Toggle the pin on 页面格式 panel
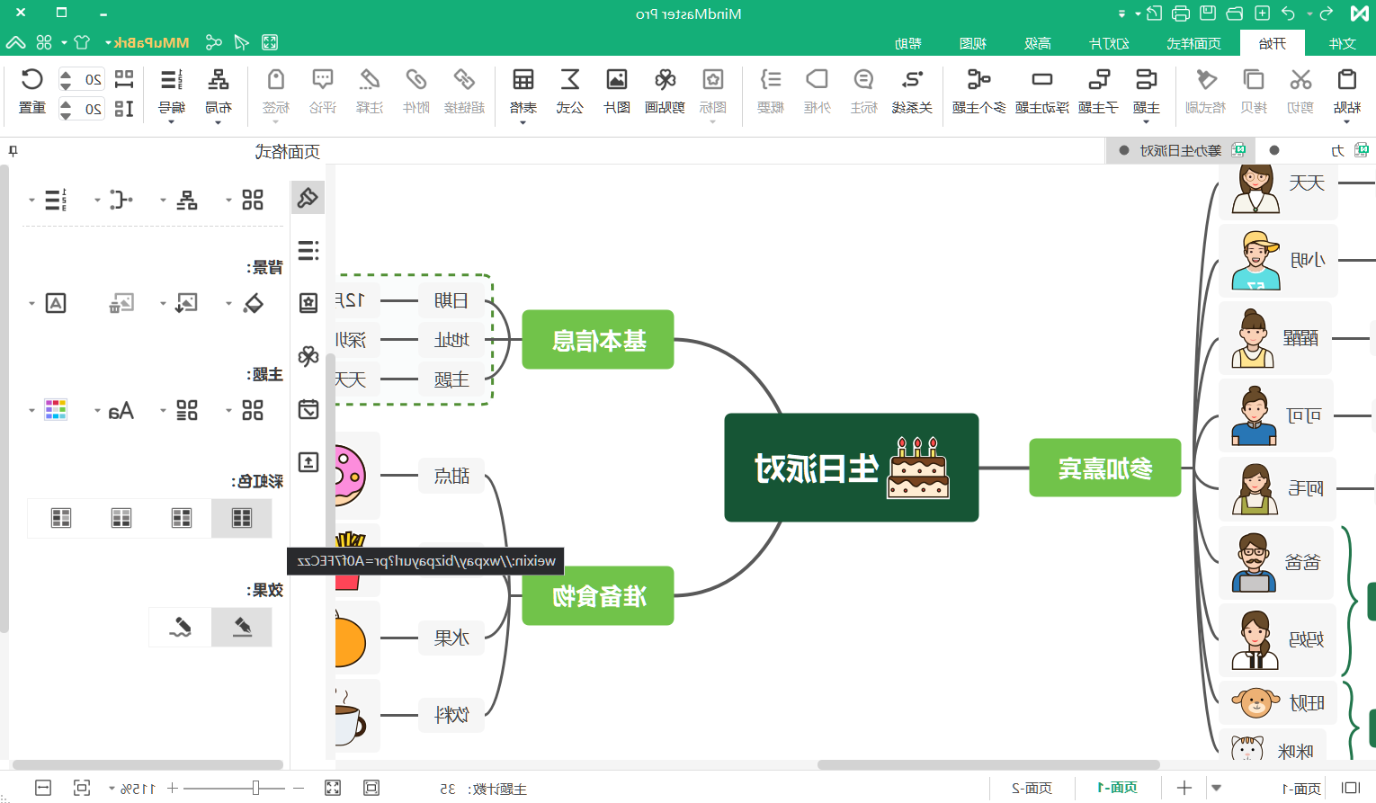Image resolution: width=1376 pixels, height=803 pixels. tap(13, 150)
